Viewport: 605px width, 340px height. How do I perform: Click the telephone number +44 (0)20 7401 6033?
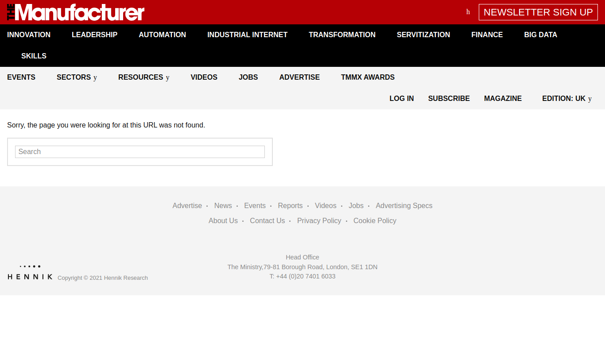[x=302, y=276]
